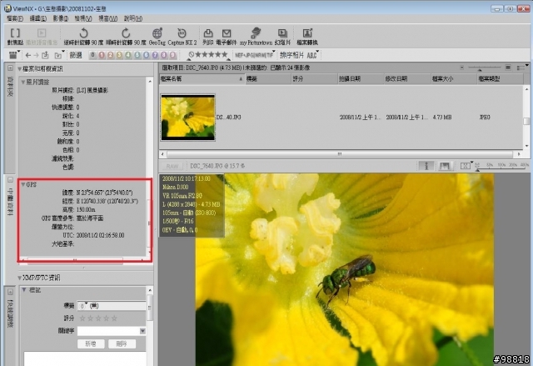Open the NEF+JPG file type filter dropdown

tap(255, 55)
